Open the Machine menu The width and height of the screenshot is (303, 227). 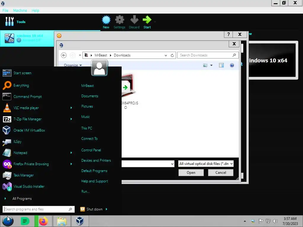tap(20, 10)
